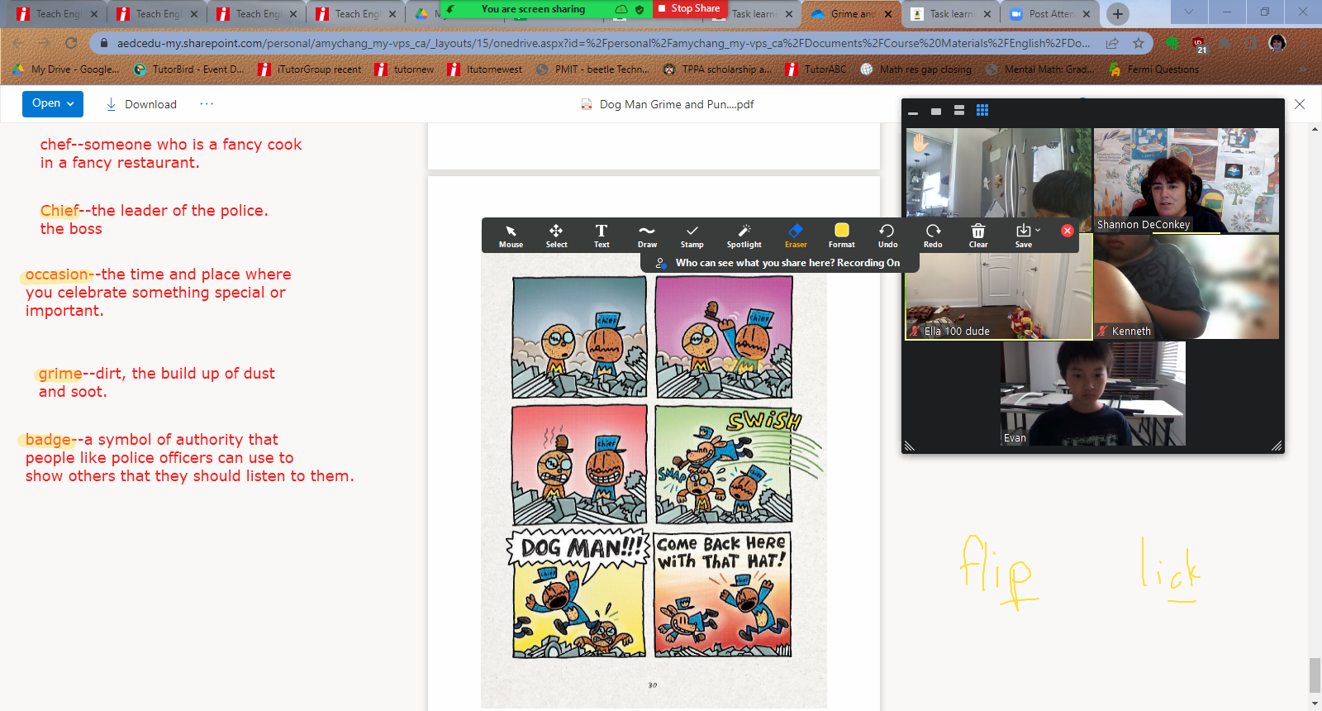The width and height of the screenshot is (1322, 711).
Task: Redo the annotation
Action: 933,236
